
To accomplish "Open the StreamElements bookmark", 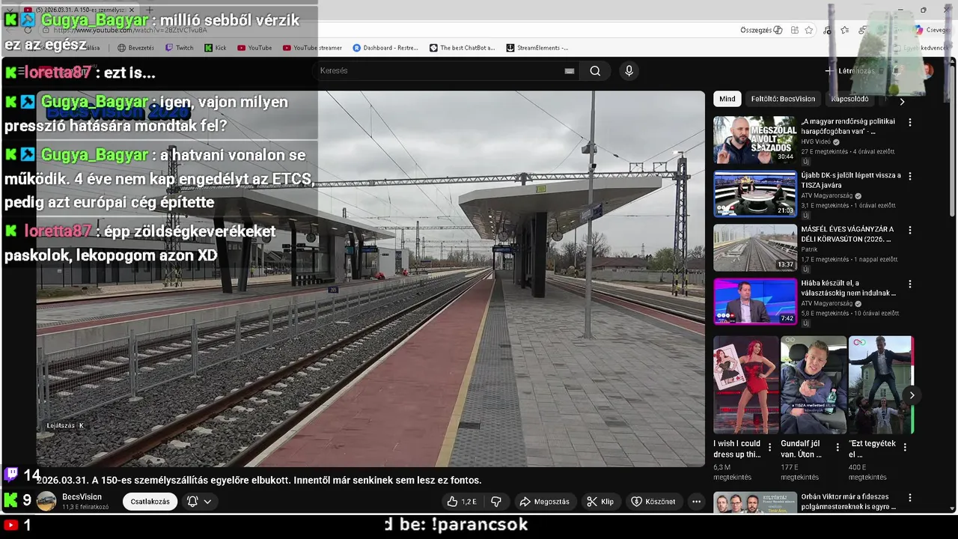I will click(537, 48).
